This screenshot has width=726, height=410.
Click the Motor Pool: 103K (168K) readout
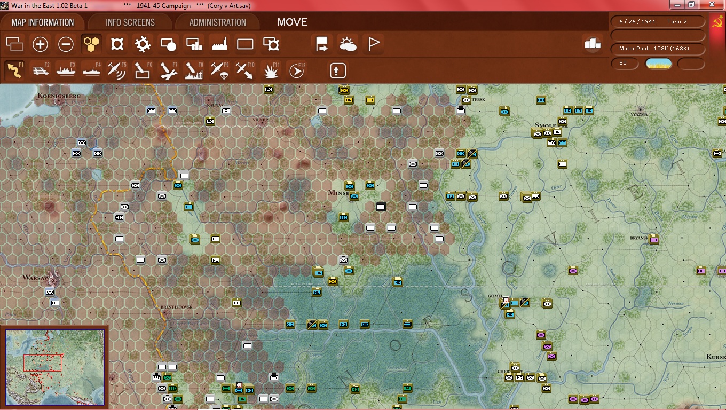click(658, 49)
